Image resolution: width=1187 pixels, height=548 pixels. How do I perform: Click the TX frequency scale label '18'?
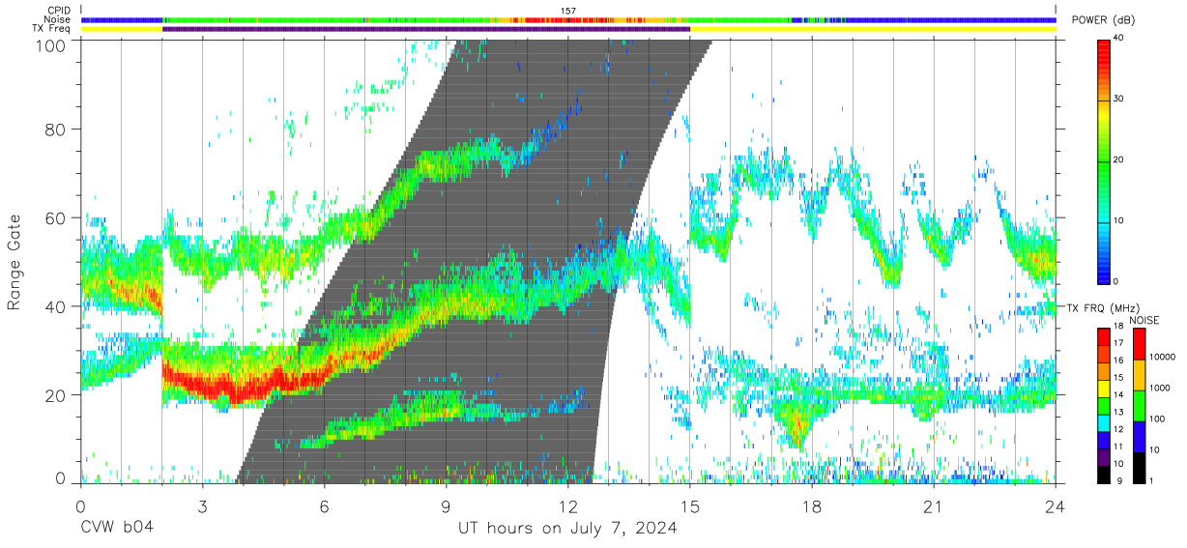click(x=1118, y=328)
